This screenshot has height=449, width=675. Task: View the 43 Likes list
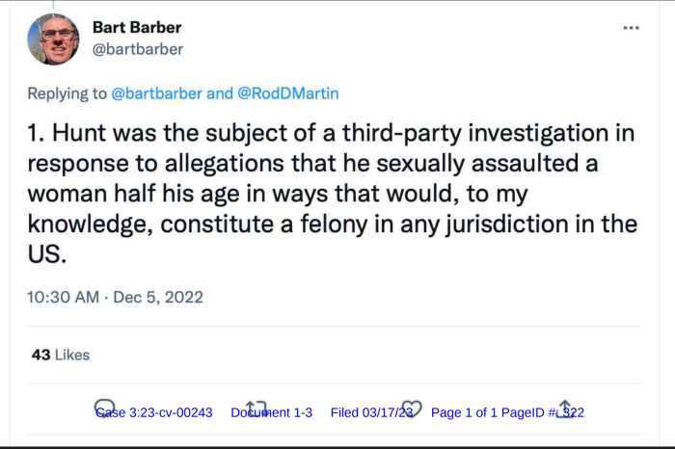[61, 355]
